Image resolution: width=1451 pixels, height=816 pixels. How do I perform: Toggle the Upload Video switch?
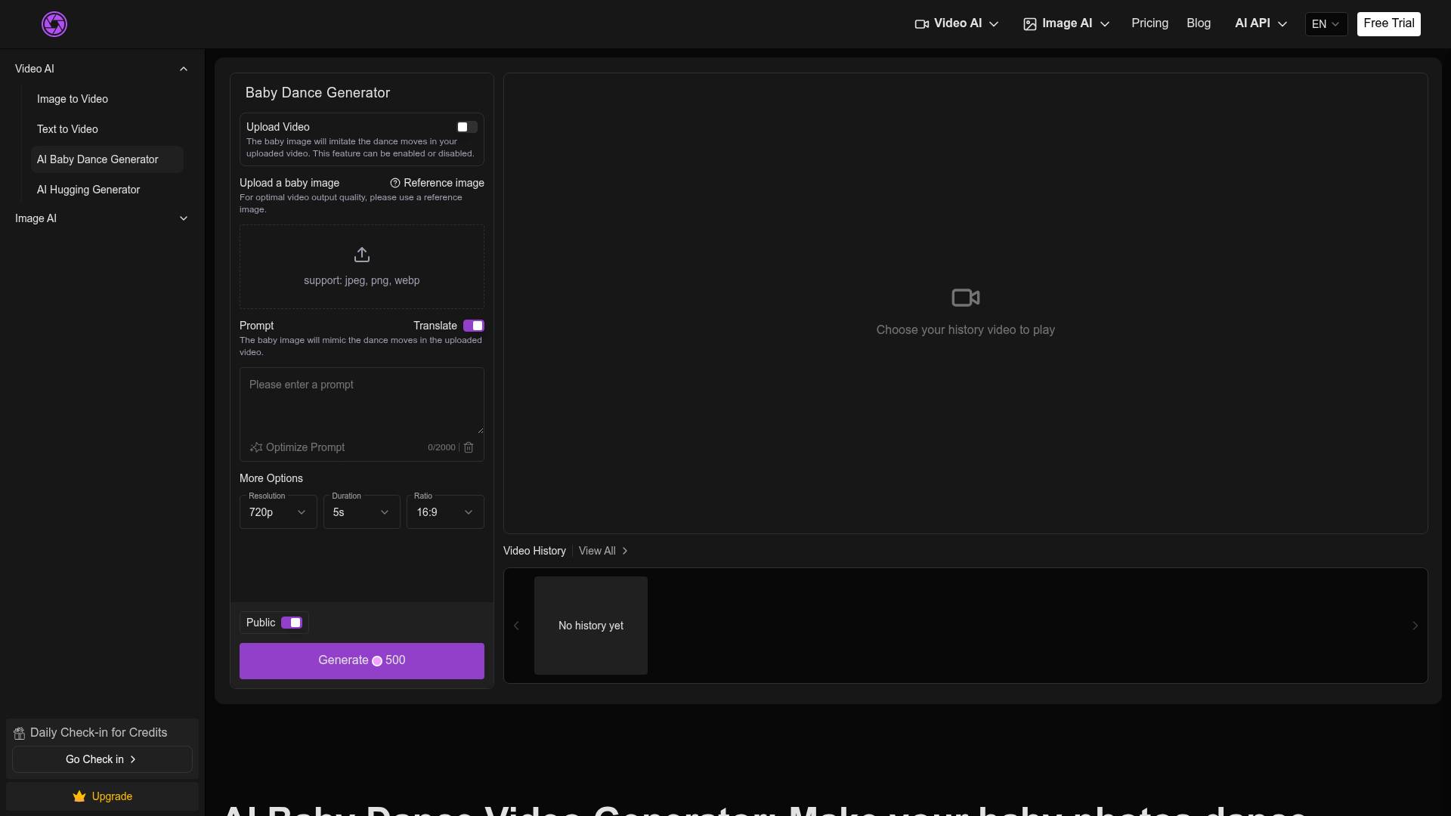pos(467,127)
